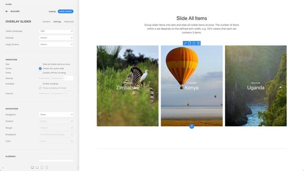Open the Navigation dropdown set to None
The image size is (304, 171).
pyautogui.click(x=56, y=114)
